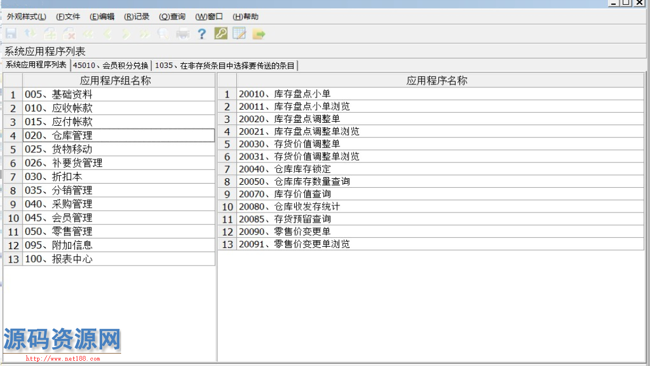Image resolution: width=650 pixels, height=366 pixels.
Task: Switch to the 45010、会员积分兑换 tab
Action: point(111,66)
